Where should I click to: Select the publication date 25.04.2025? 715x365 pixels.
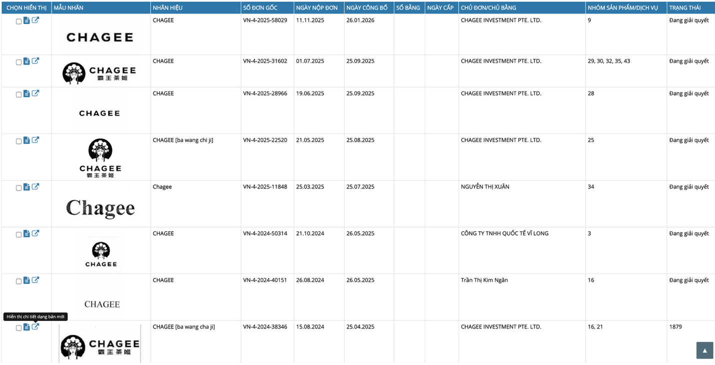click(360, 327)
